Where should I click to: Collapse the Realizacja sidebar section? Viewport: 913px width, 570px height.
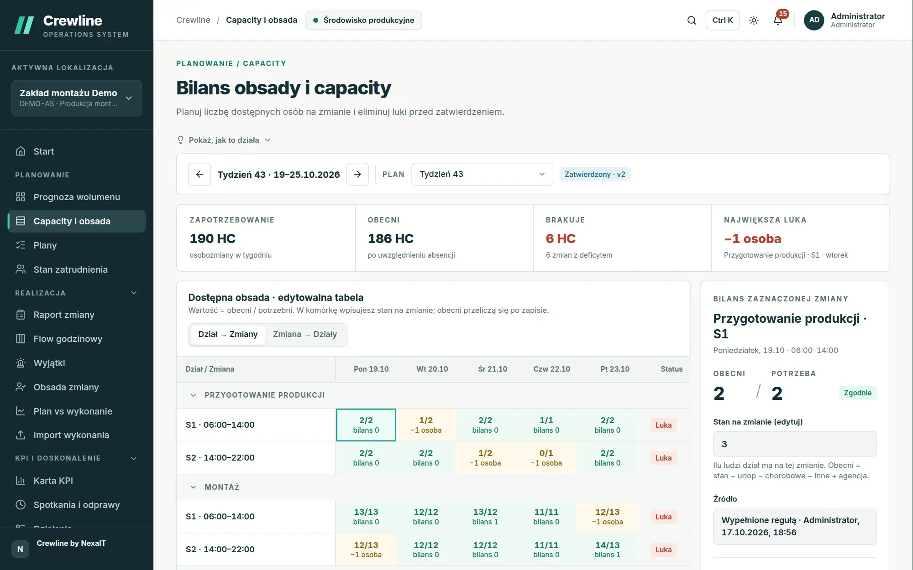click(134, 293)
